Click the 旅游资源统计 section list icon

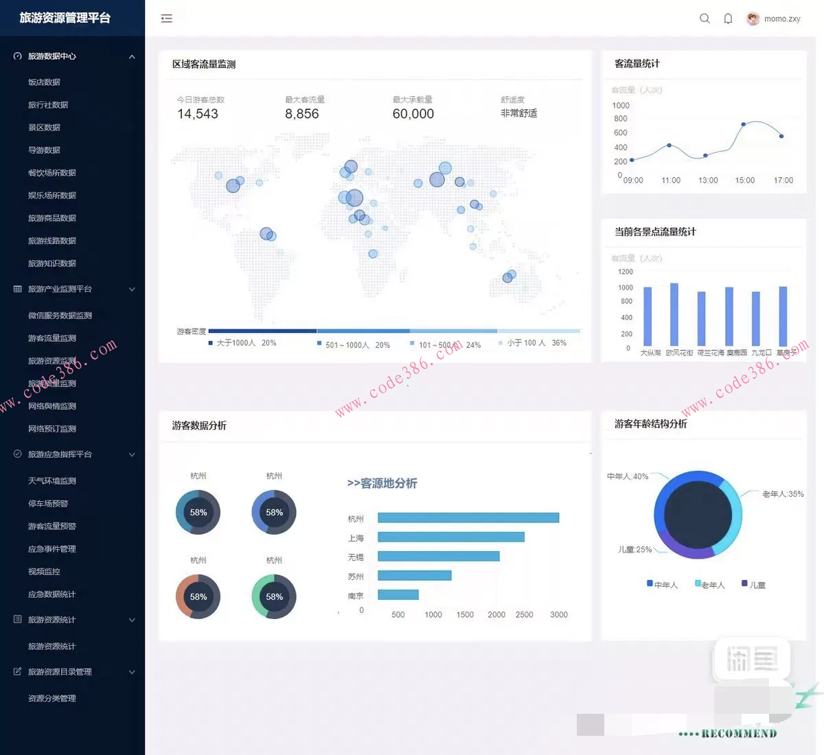click(18, 619)
